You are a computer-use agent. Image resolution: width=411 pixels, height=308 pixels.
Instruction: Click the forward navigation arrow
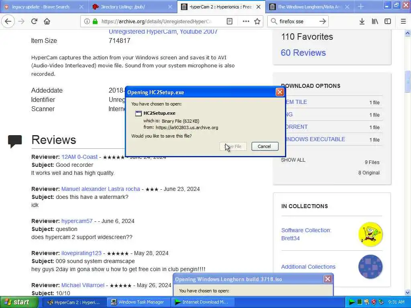[x=21, y=21]
